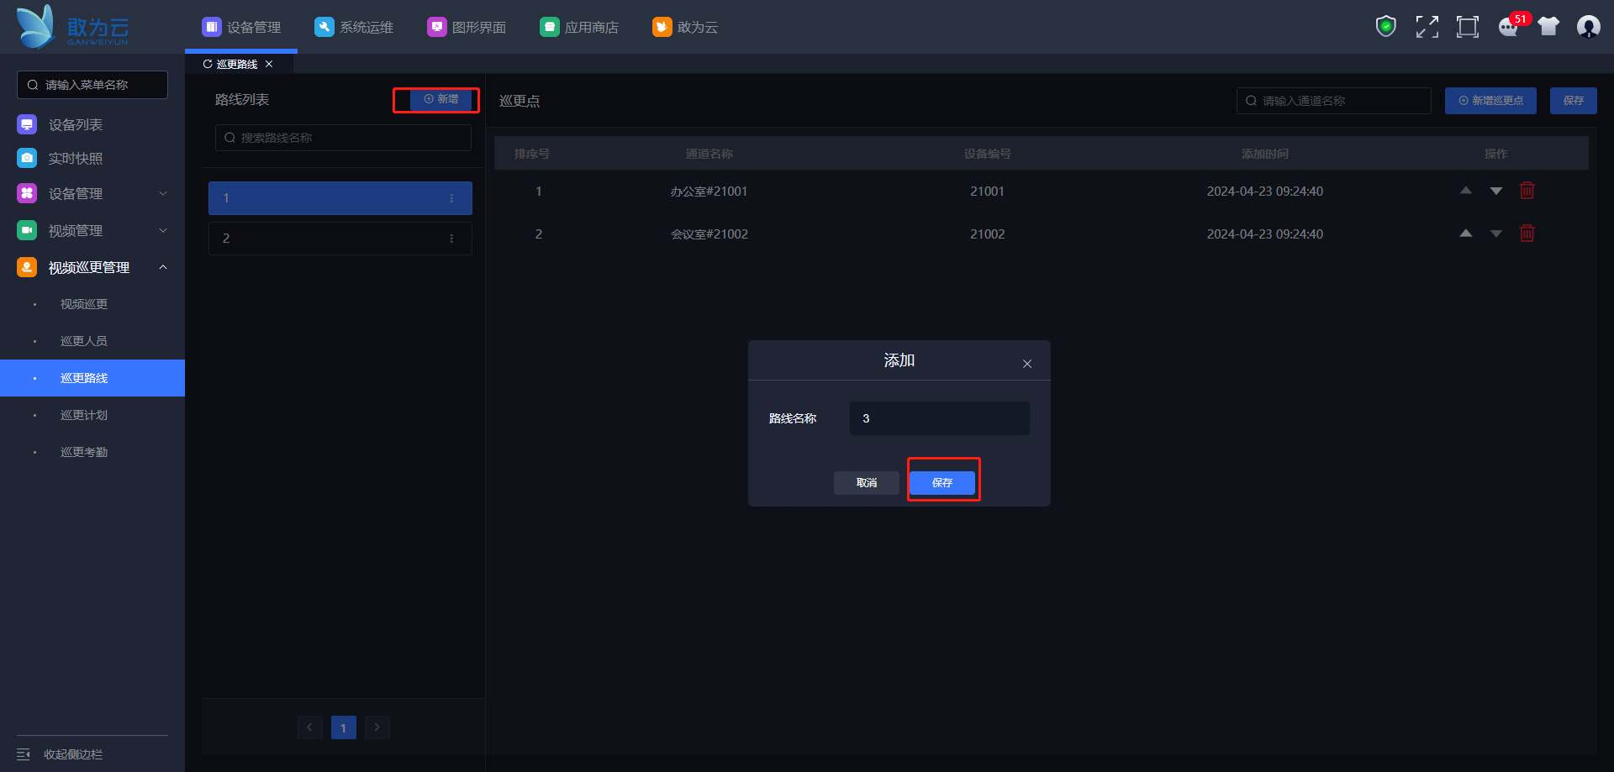The width and height of the screenshot is (1614, 772).
Task: Click the 会议室#21002 channel name
Action: (709, 234)
